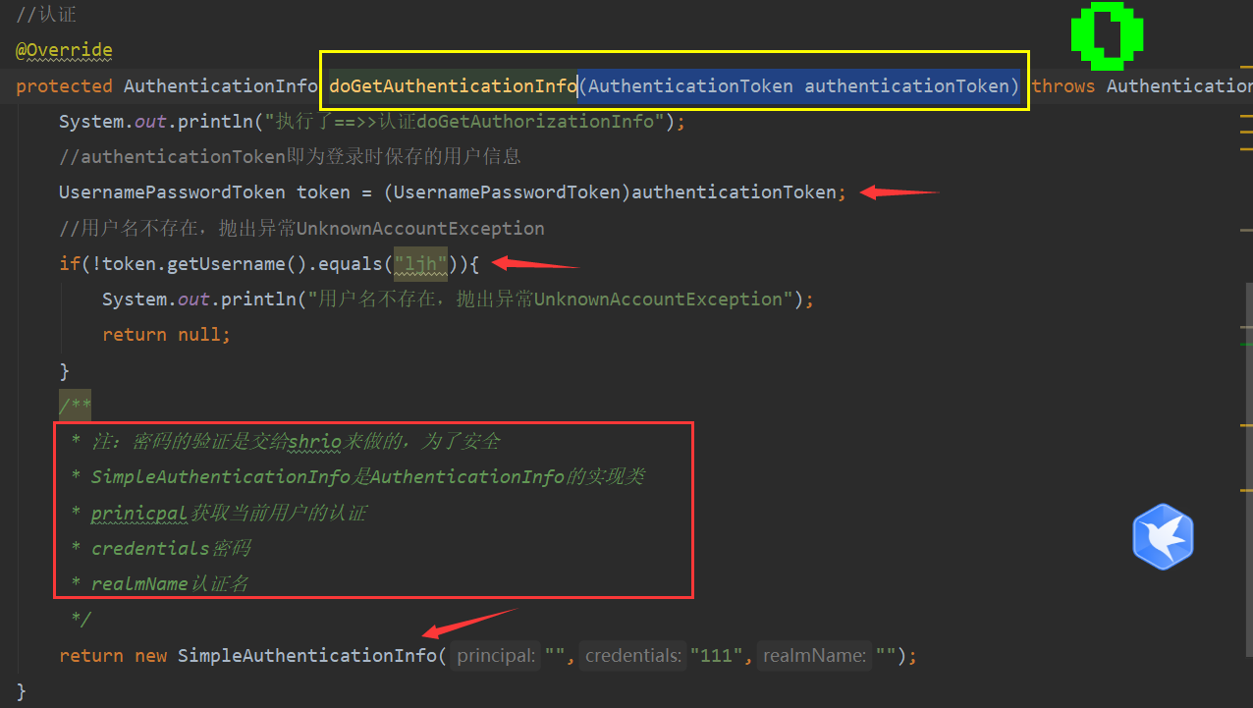
Task: Click the misspelled shrio word in comment
Action: pyautogui.click(x=314, y=442)
